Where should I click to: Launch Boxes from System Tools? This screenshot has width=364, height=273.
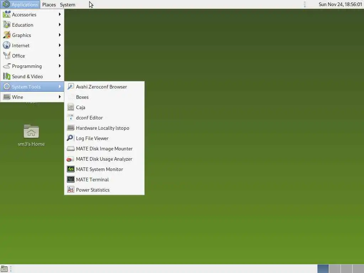click(x=104, y=97)
